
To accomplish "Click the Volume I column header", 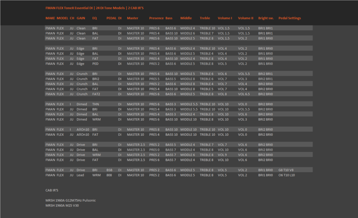I will (225, 18).
